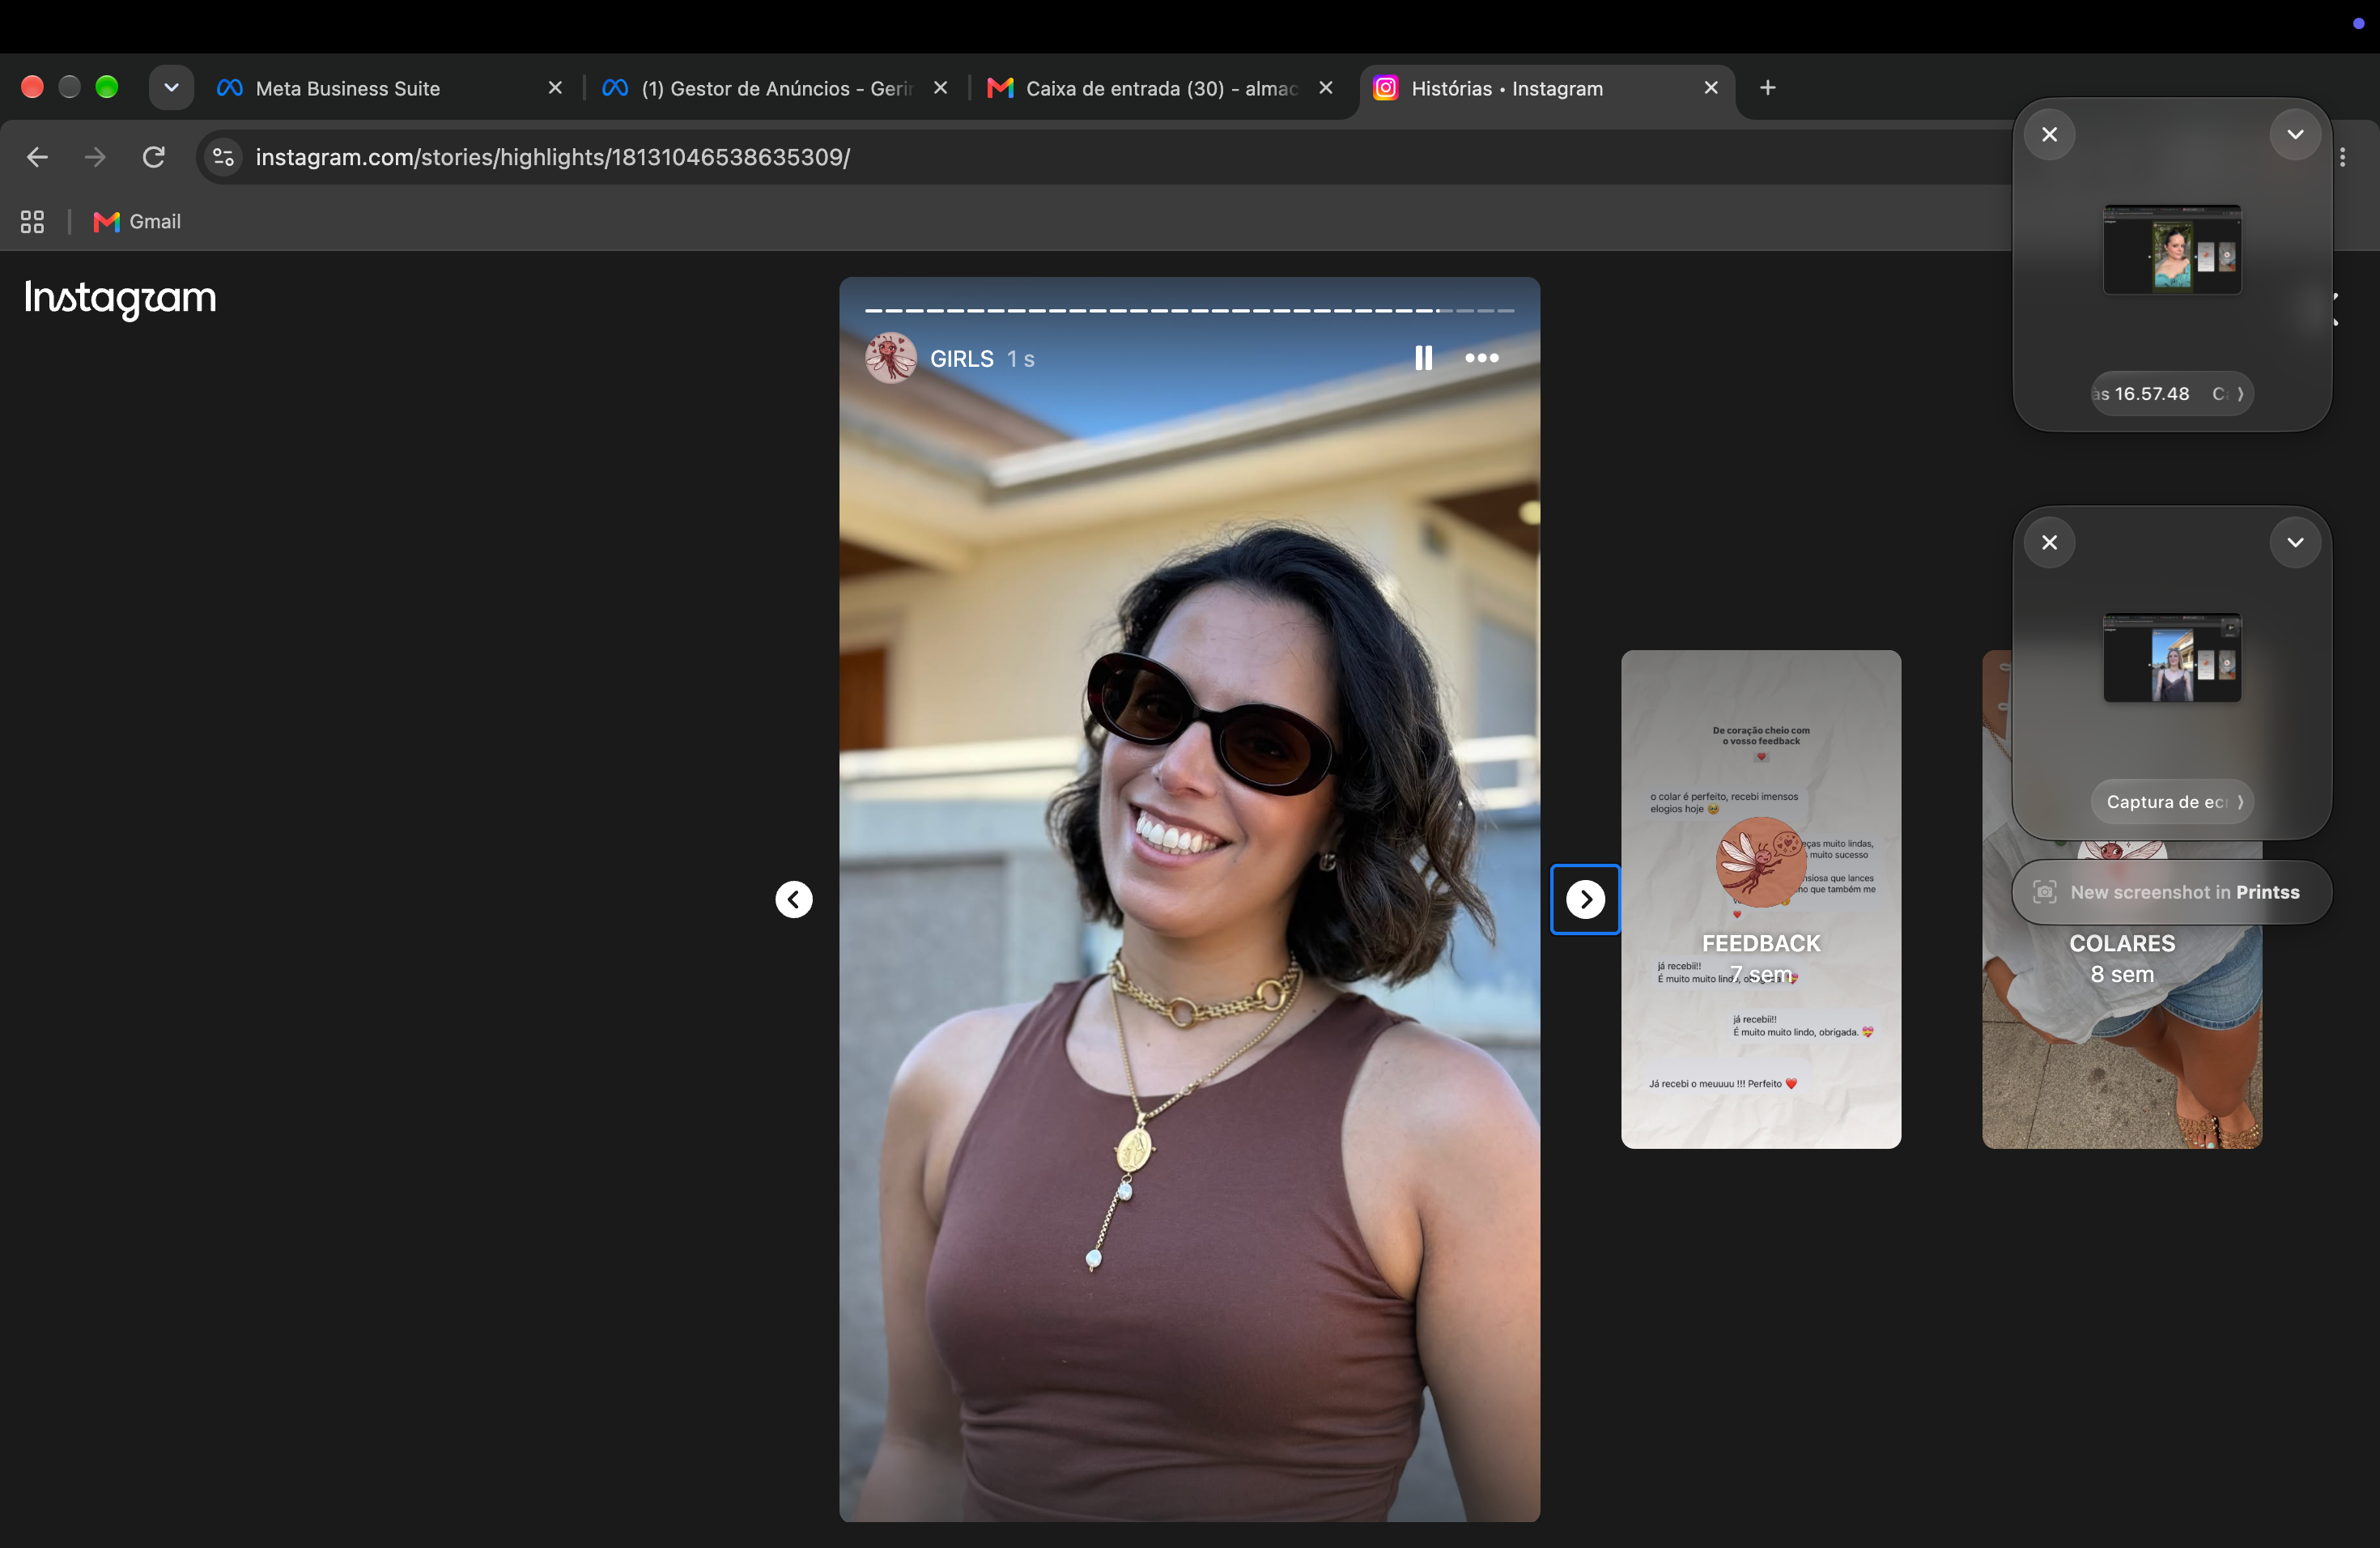This screenshot has height=1548, width=2380.
Task: Expand the tab search dropdown
Action: coord(171,88)
